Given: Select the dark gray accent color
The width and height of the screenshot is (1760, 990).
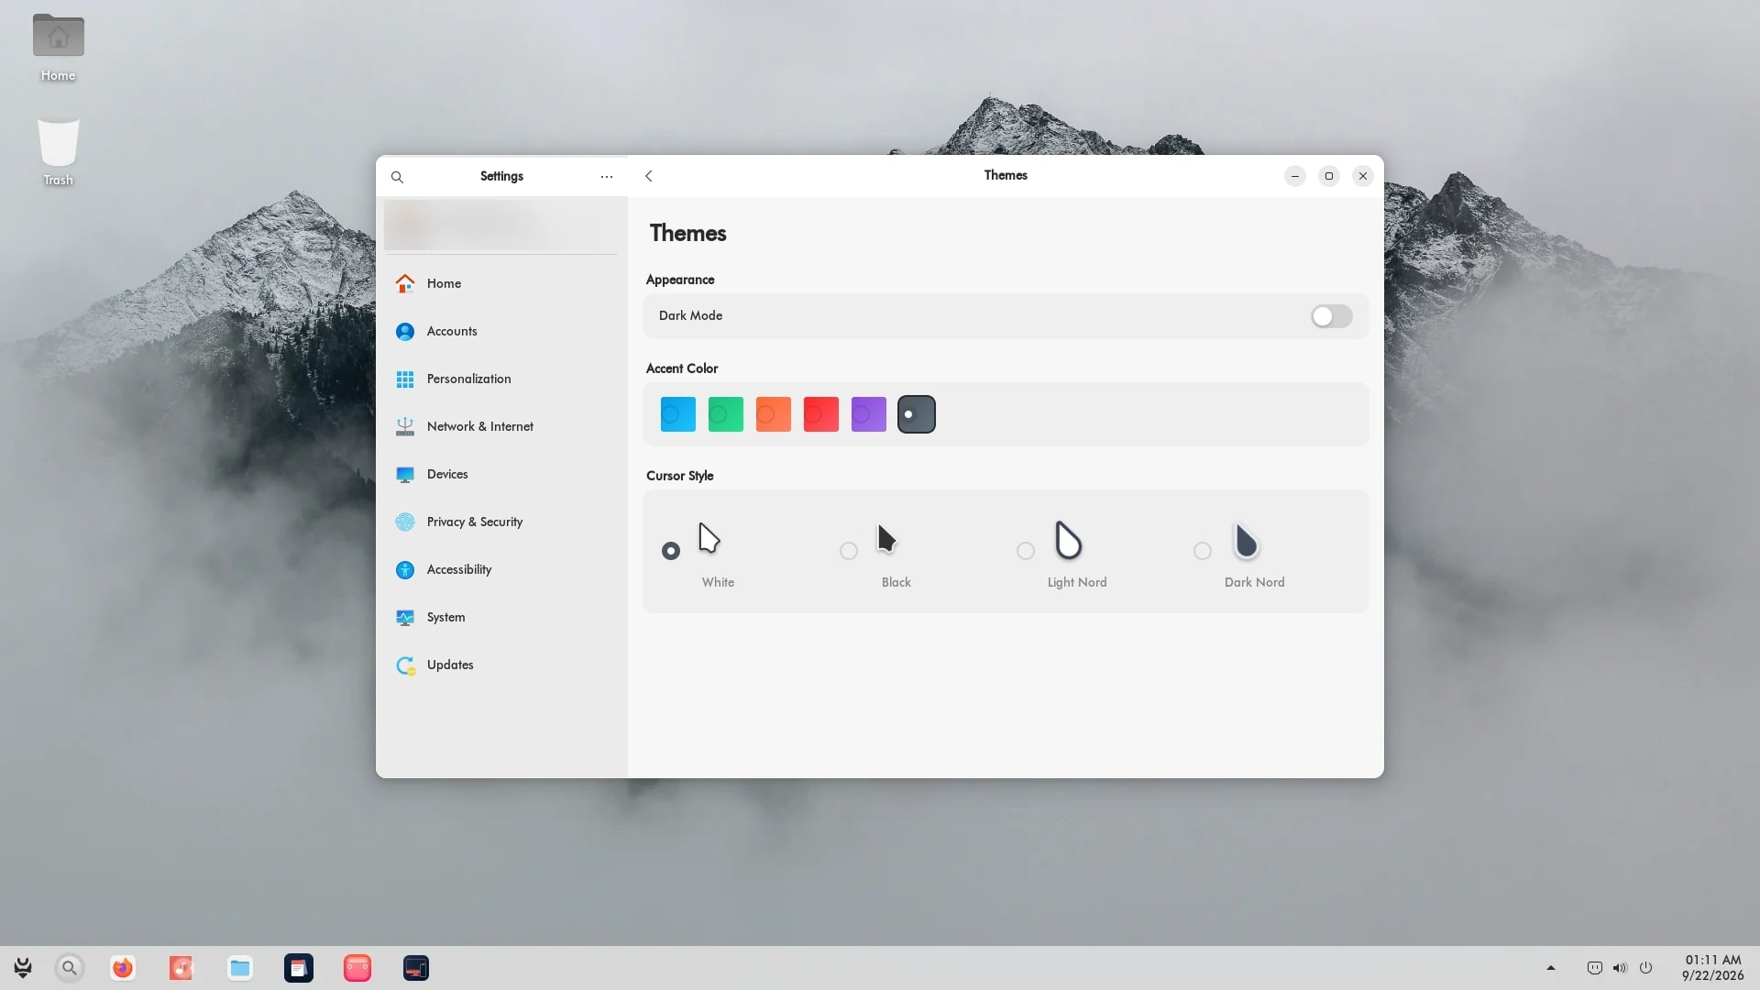Looking at the screenshot, I should tap(917, 414).
